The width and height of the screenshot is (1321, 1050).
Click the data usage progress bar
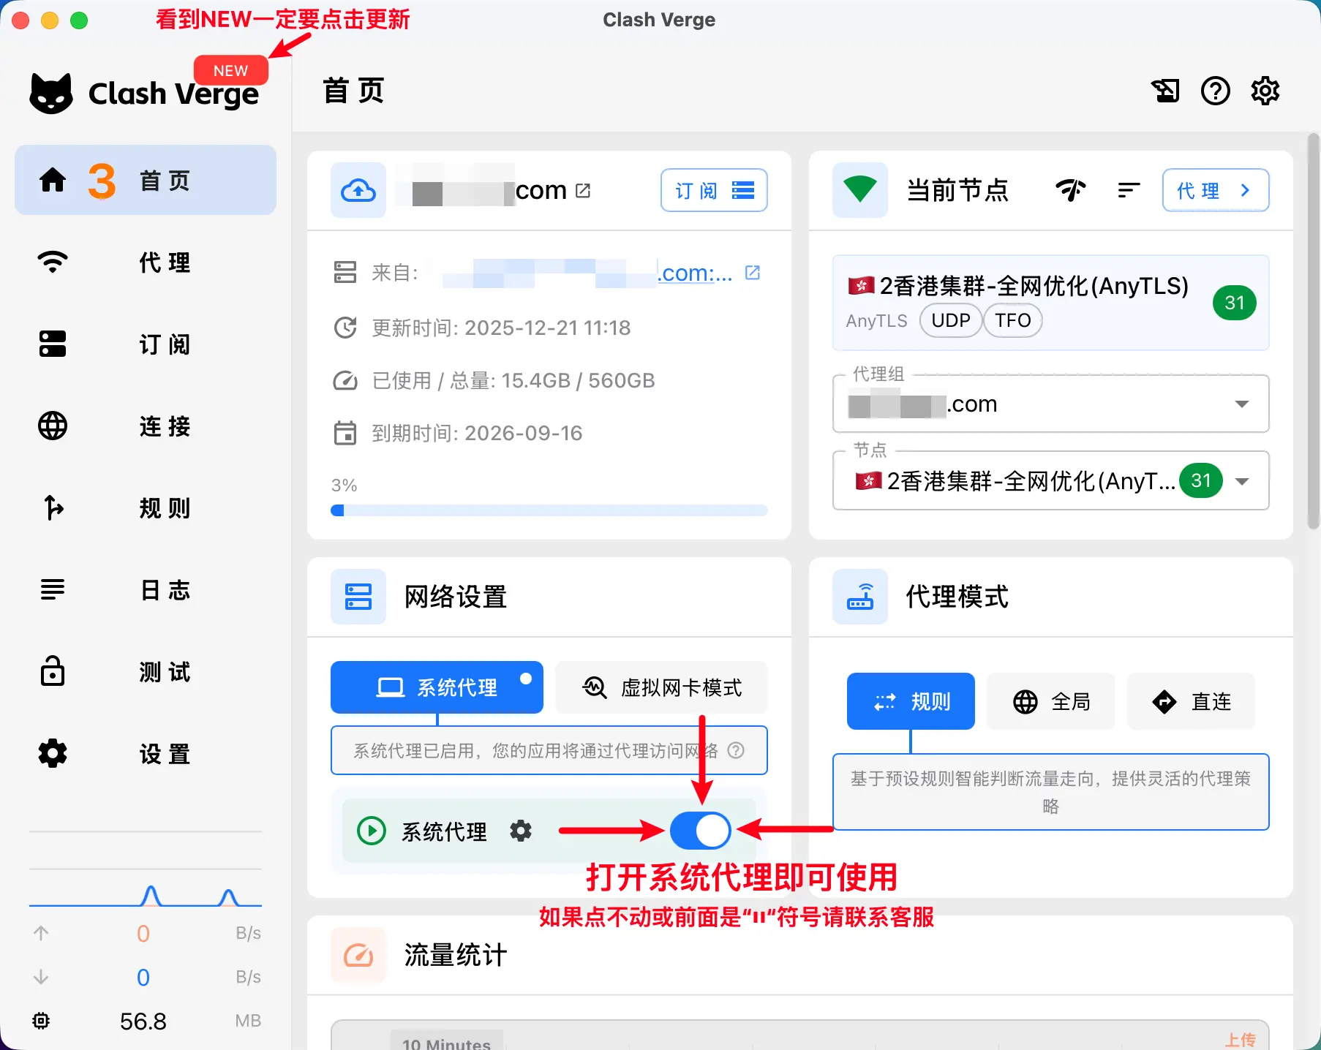[549, 510]
